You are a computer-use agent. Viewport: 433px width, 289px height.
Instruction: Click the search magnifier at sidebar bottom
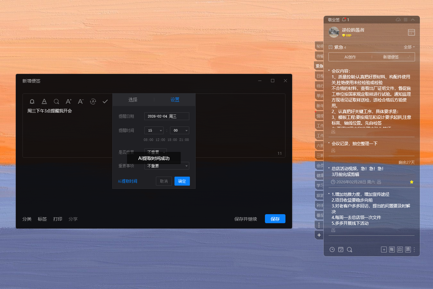coord(350,250)
